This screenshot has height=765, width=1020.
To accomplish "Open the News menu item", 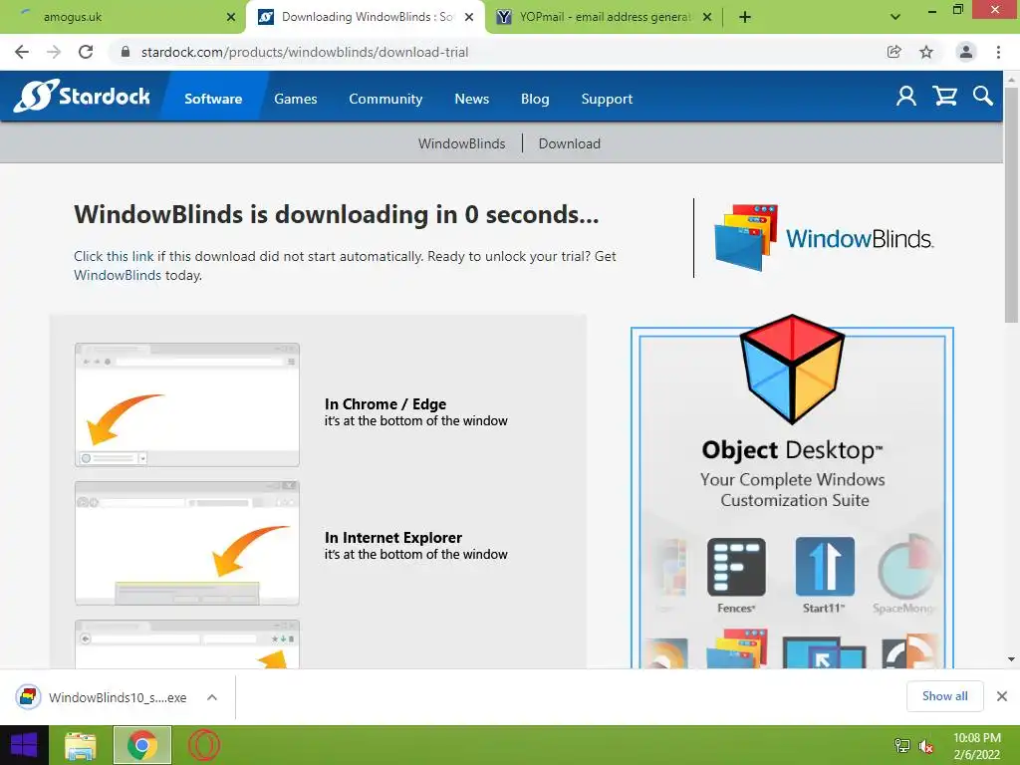I will pyautogui.click(x=471, y=99).
